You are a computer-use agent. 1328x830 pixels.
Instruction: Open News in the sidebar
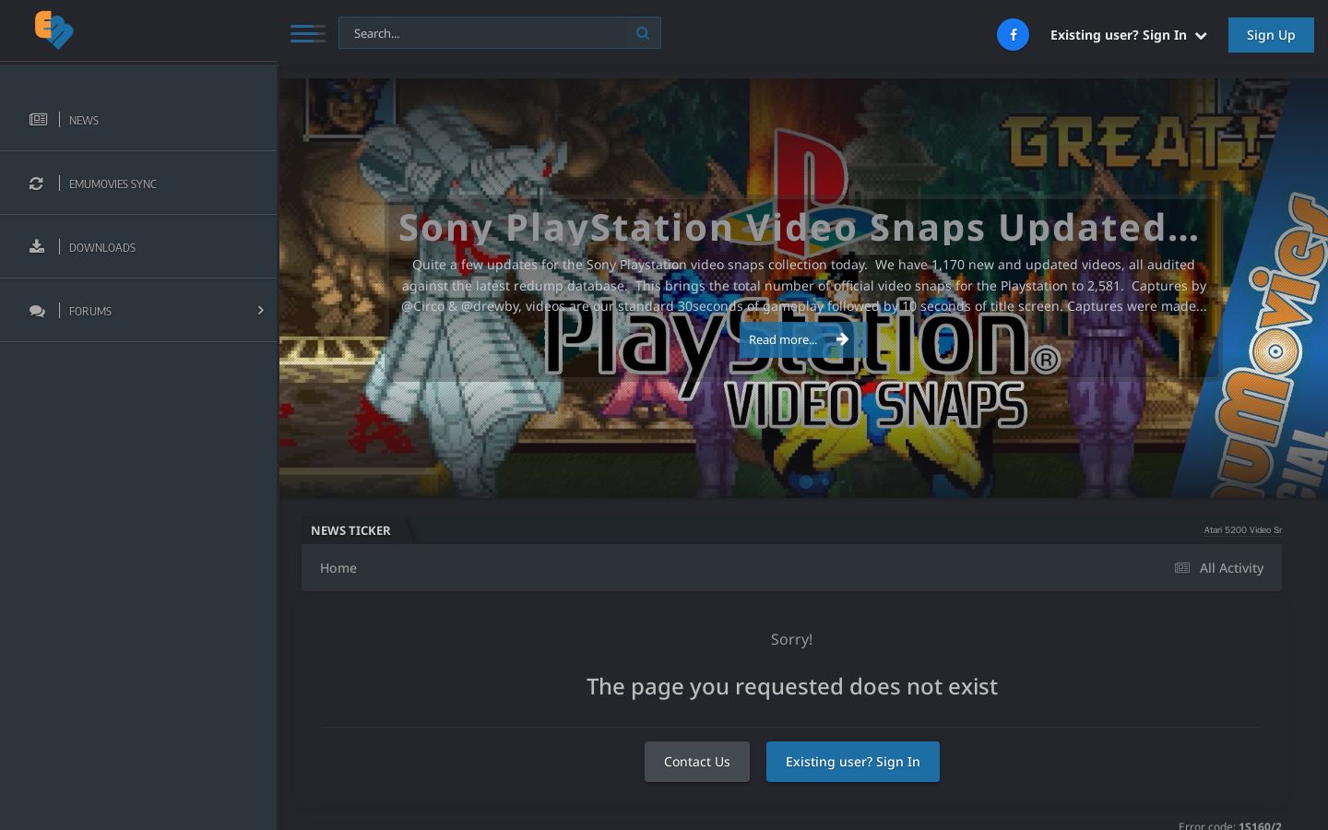(x=138, y=120)
